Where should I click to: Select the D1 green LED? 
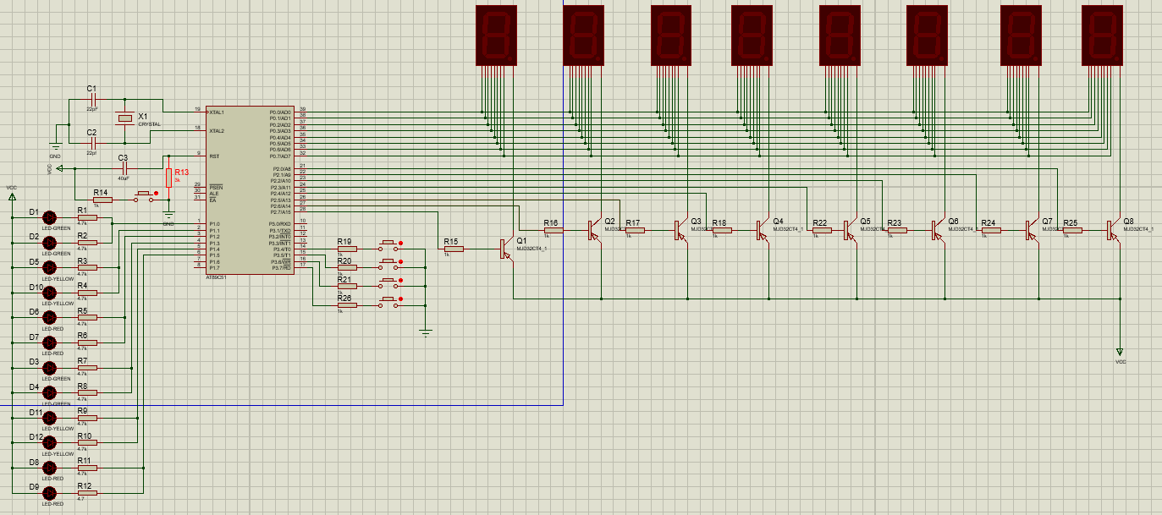point(49,218)
